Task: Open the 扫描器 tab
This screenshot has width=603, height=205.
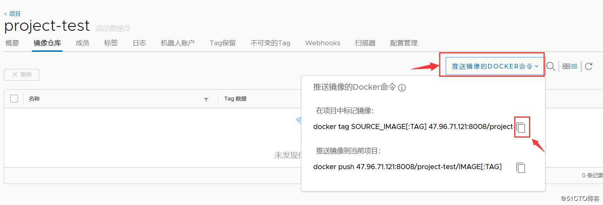Action: (x=365, y=43)
